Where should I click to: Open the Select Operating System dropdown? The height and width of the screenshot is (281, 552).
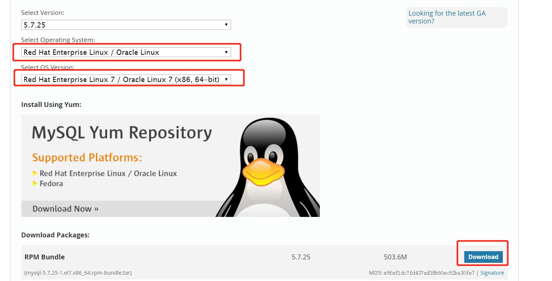click(x=126, y=52)
